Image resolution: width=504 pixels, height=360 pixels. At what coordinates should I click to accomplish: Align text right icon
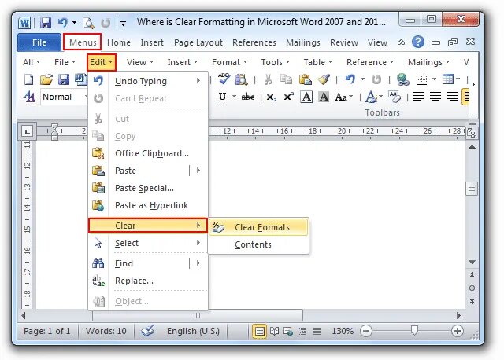[453, 97]
